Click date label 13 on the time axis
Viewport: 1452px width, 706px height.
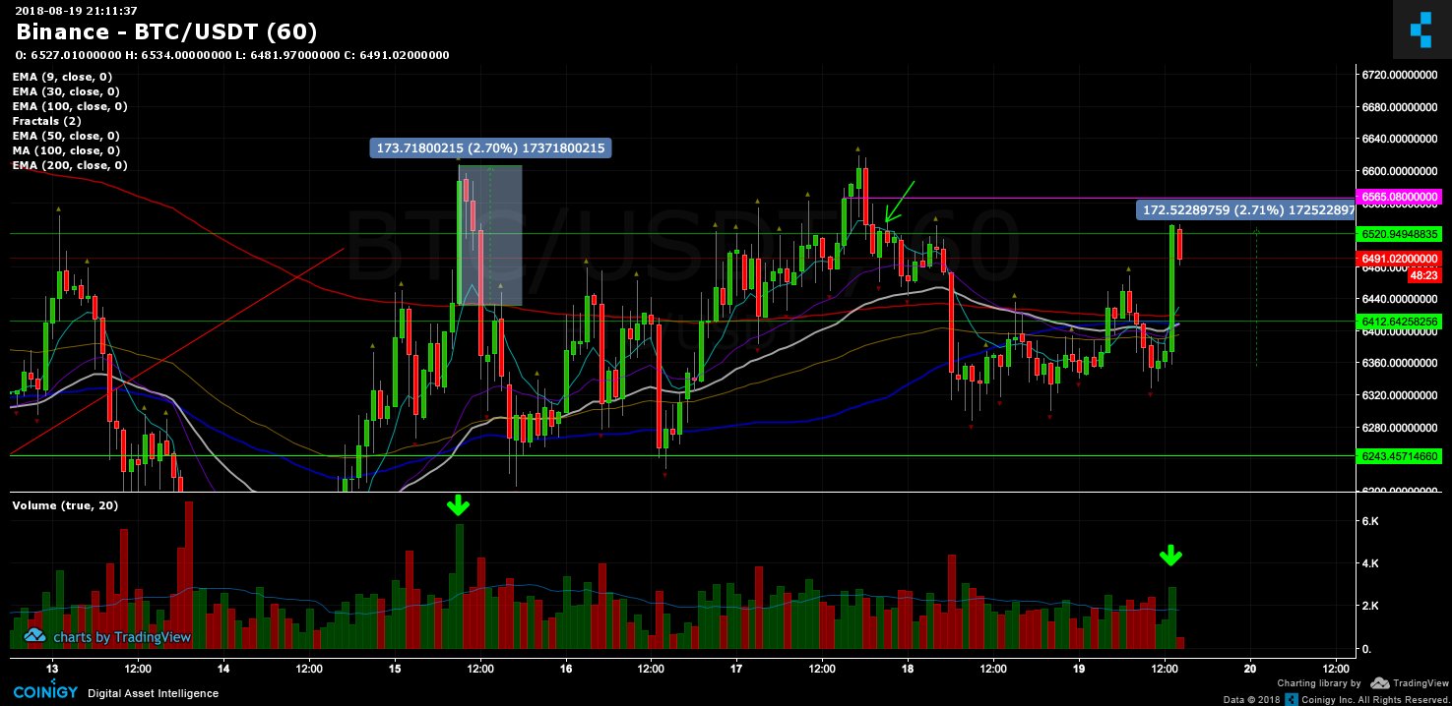point(52,668)
